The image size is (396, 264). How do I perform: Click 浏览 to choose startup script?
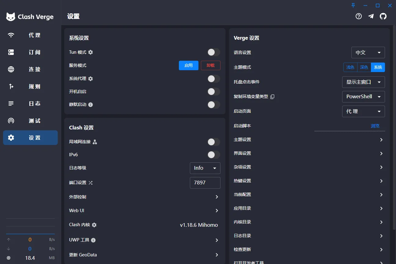(x=375, y=126)
